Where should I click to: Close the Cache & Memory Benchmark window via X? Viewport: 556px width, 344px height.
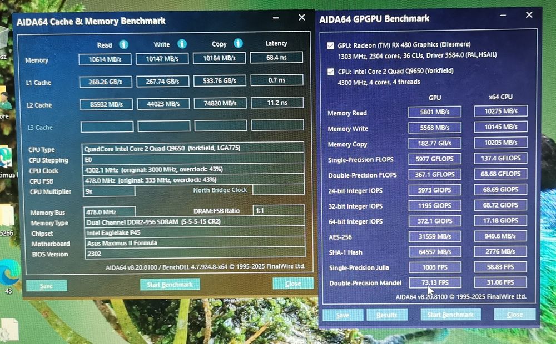(302, 17)
